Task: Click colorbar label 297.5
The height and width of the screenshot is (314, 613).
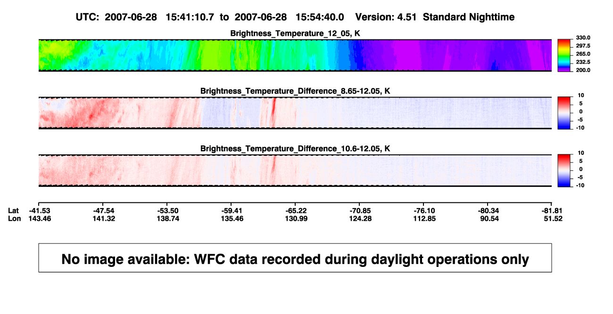Action: coord(584,46)
